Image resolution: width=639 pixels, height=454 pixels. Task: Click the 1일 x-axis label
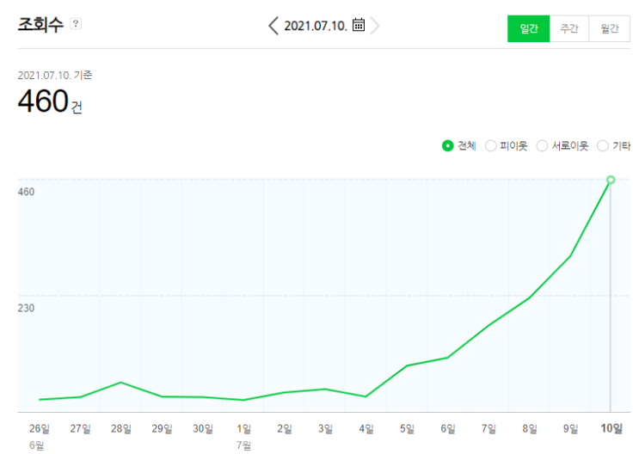point(243,428)
